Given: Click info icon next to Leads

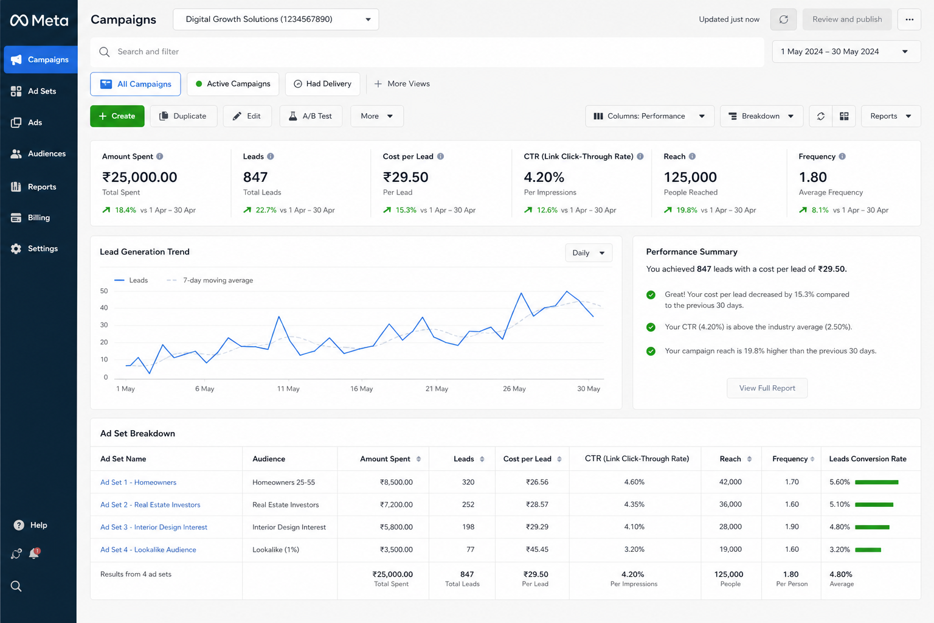Looking at the screenshot, I should pyautogui.click(x=271, y=156).
